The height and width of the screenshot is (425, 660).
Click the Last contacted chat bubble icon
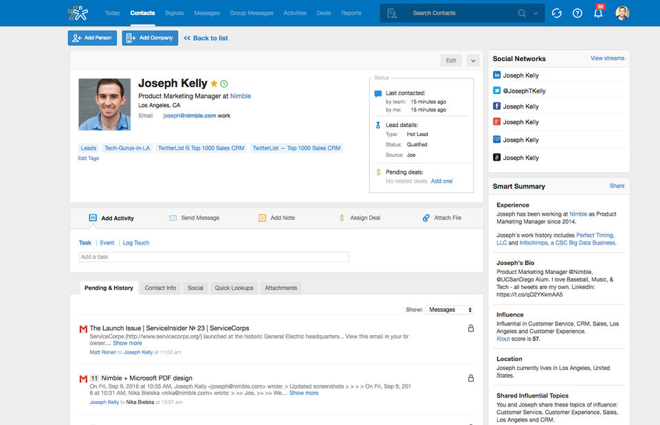point(377,94)
